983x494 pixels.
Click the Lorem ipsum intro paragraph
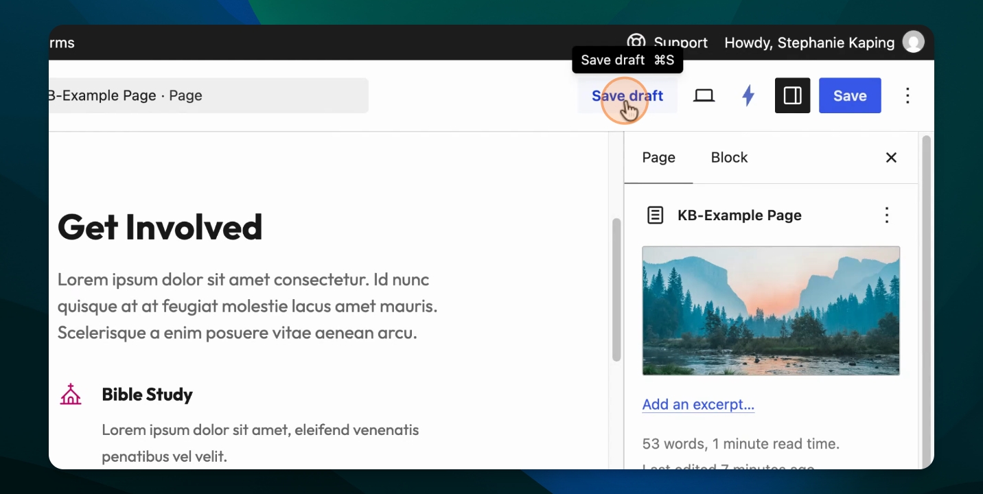(248, 306)
